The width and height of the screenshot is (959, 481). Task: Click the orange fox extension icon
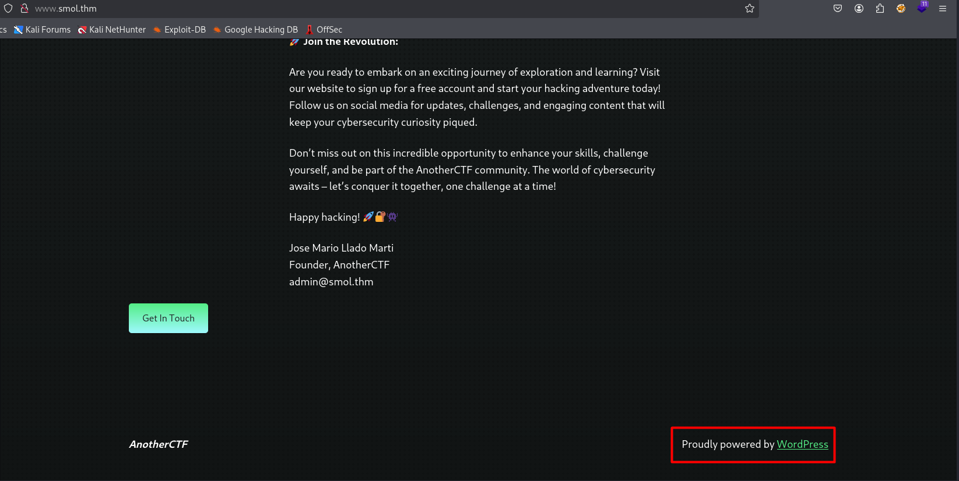901,8
